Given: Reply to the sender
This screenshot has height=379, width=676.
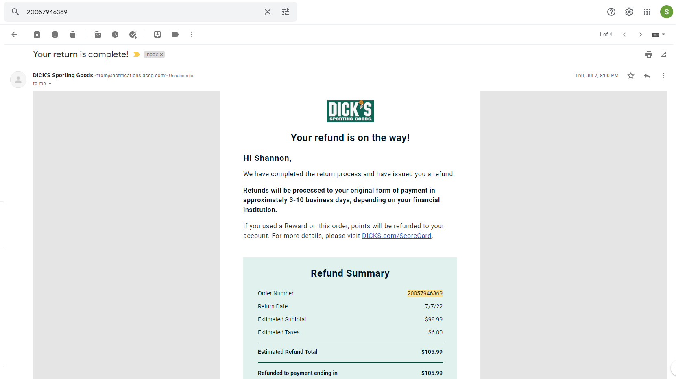Looking at the screenshot, I should pyautogui.click(x=647, y=76).
